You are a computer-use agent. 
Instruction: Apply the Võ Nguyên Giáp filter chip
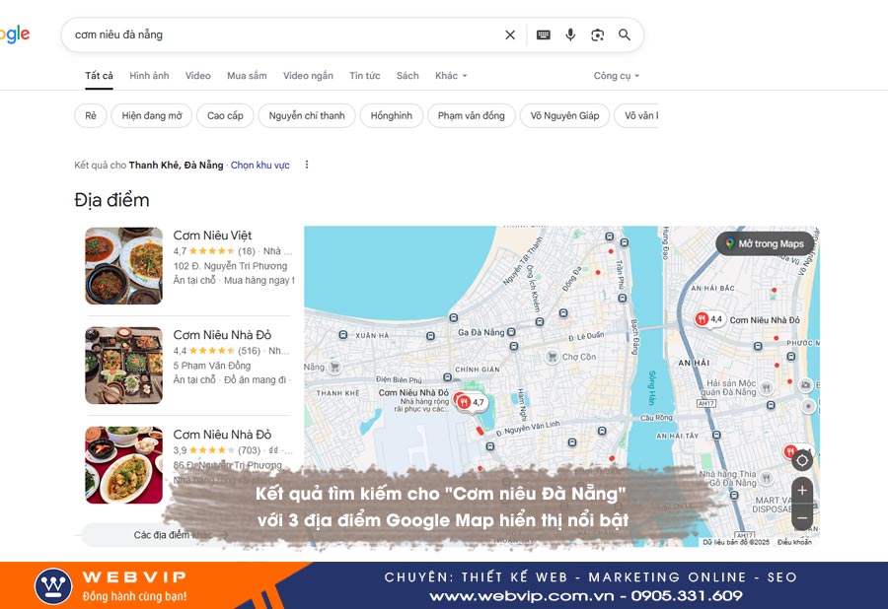[564, 116]
